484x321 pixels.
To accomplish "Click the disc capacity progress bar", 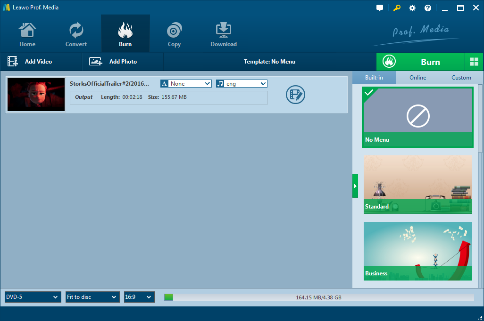I will click(x=319, y=297).
